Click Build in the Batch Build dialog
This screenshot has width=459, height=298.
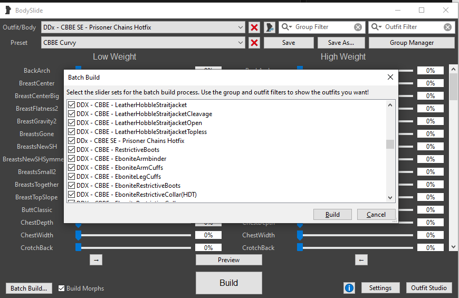pos(332,215)
